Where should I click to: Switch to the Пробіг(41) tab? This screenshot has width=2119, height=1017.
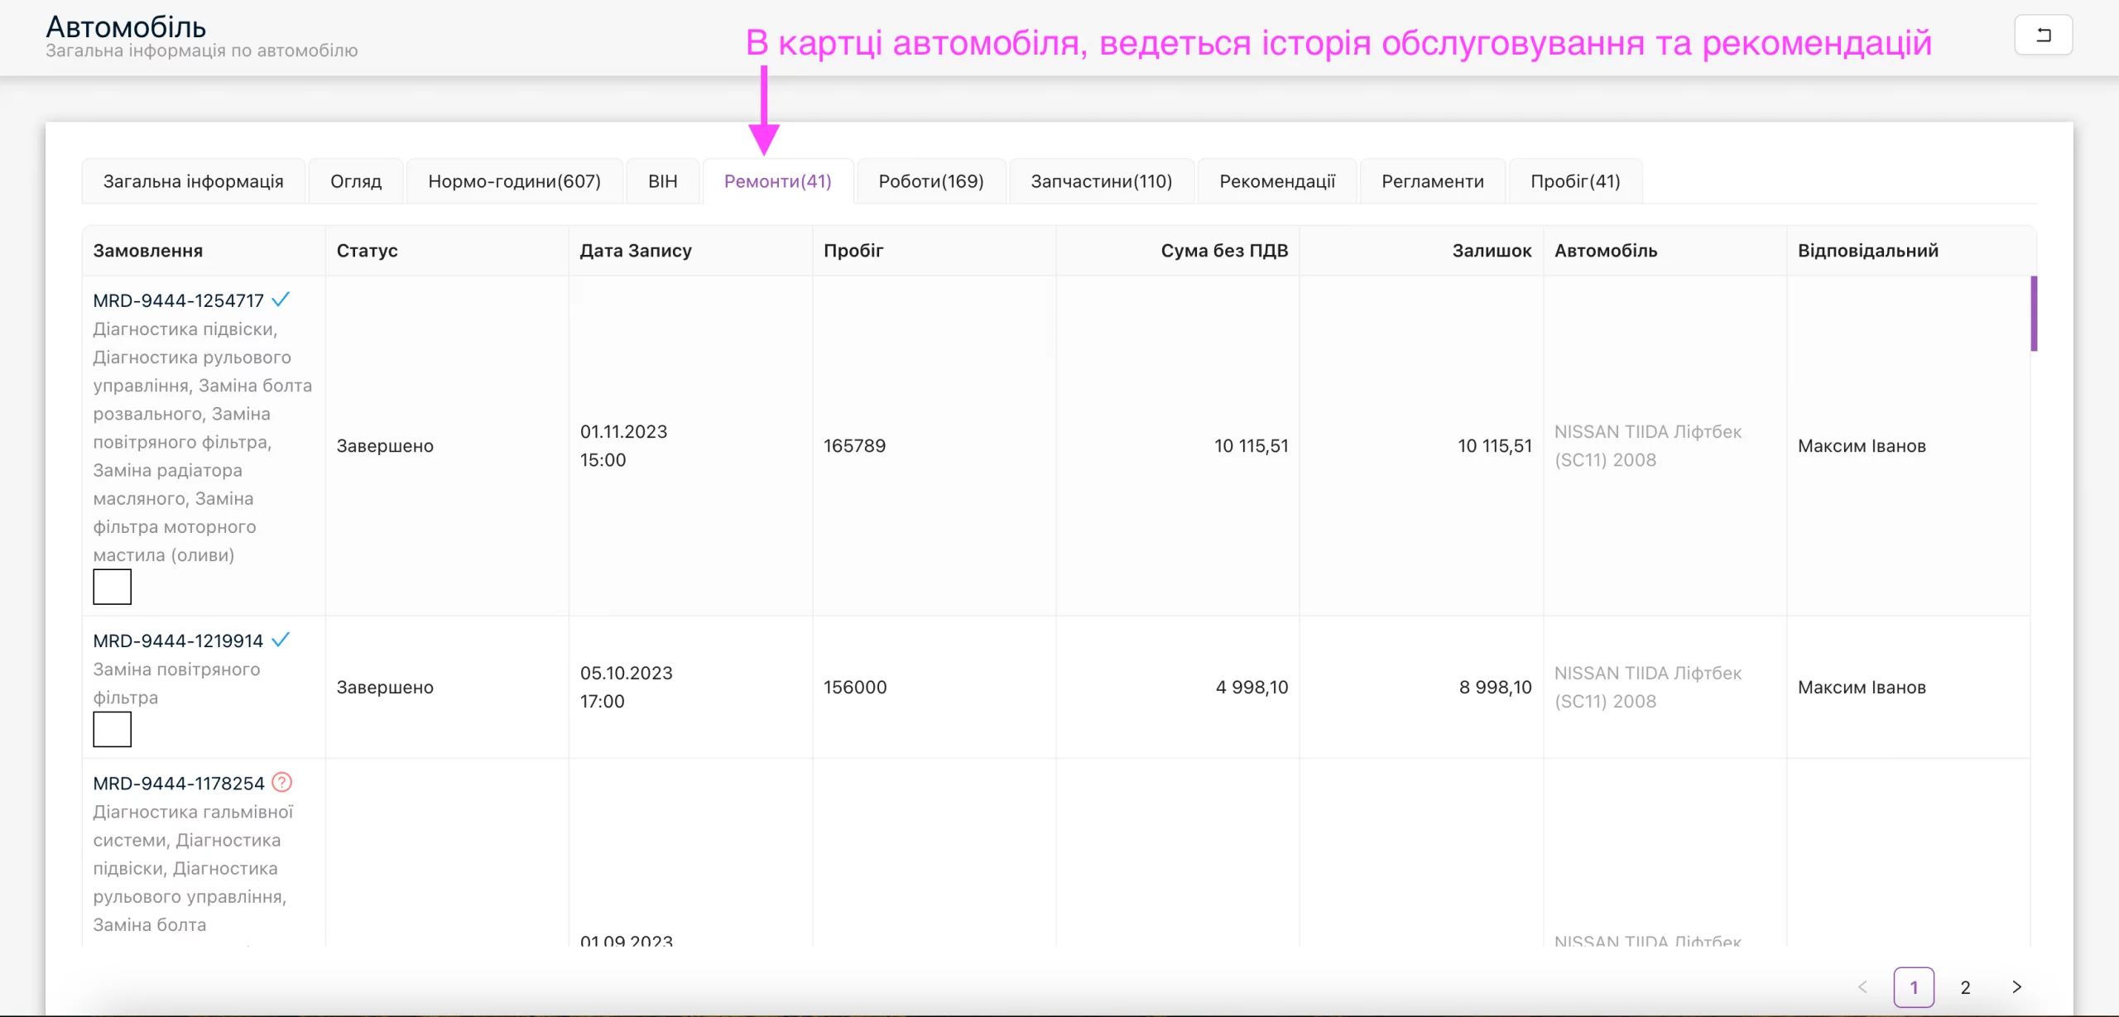click(x=1575, y=181)
